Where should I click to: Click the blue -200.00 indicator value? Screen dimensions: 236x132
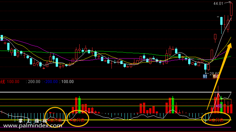coord(51,82)
